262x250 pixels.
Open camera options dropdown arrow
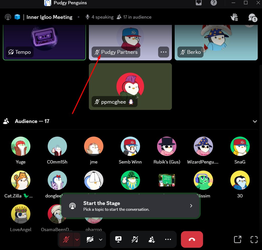pyautogui.click(x=101, y=239)
